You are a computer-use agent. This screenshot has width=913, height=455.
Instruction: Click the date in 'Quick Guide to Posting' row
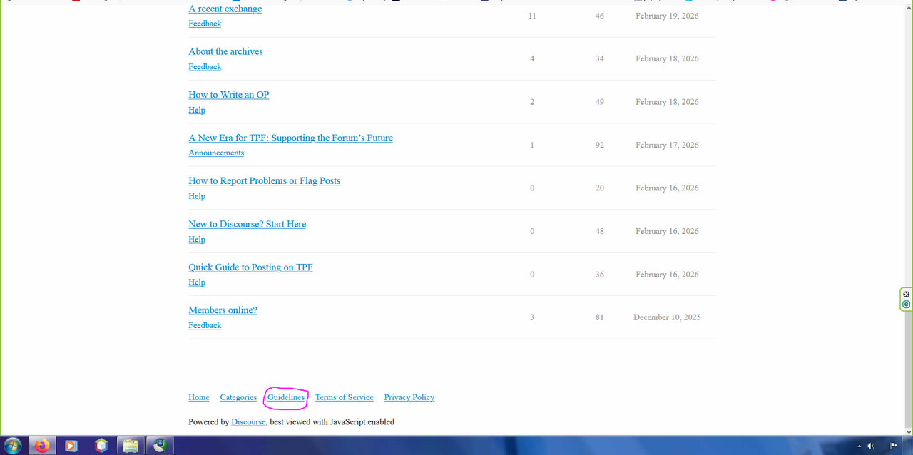point(667,275)
